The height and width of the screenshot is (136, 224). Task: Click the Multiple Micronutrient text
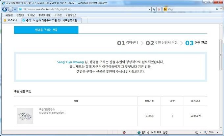tap(52, 113)
